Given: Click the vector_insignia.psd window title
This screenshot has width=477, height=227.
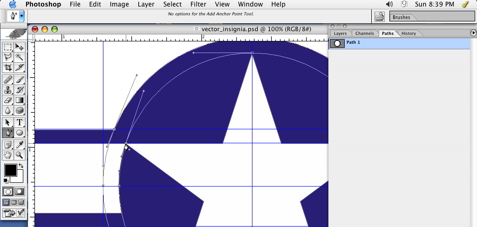Looking at the screenshot, I should point(256,29).
